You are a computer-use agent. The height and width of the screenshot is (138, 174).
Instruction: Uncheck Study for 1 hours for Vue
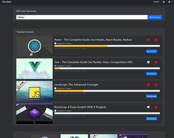[x=55, y=66]
